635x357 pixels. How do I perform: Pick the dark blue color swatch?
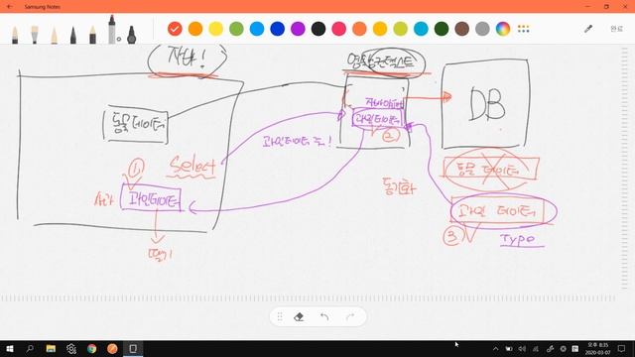278,29
